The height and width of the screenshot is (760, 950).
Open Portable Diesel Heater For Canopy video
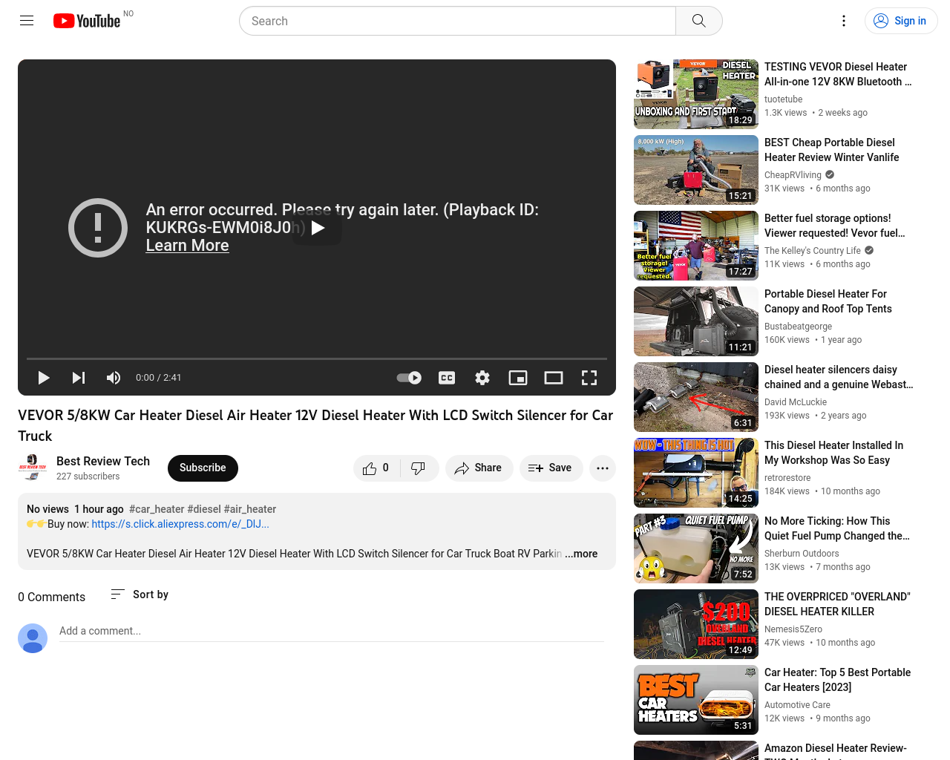click(x=828, y=301)
